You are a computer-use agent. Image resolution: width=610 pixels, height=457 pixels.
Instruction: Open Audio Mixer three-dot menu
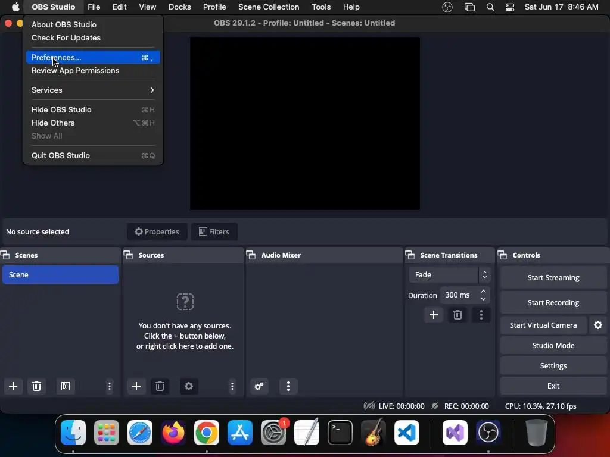tap(288, 386)
